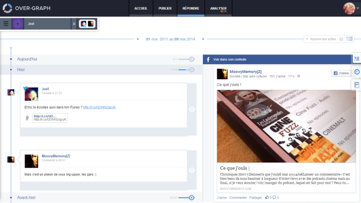361x203 pixels.
Task: Toggle the circle marker on Joël's tweet
Action: click(x=191, y=110)
